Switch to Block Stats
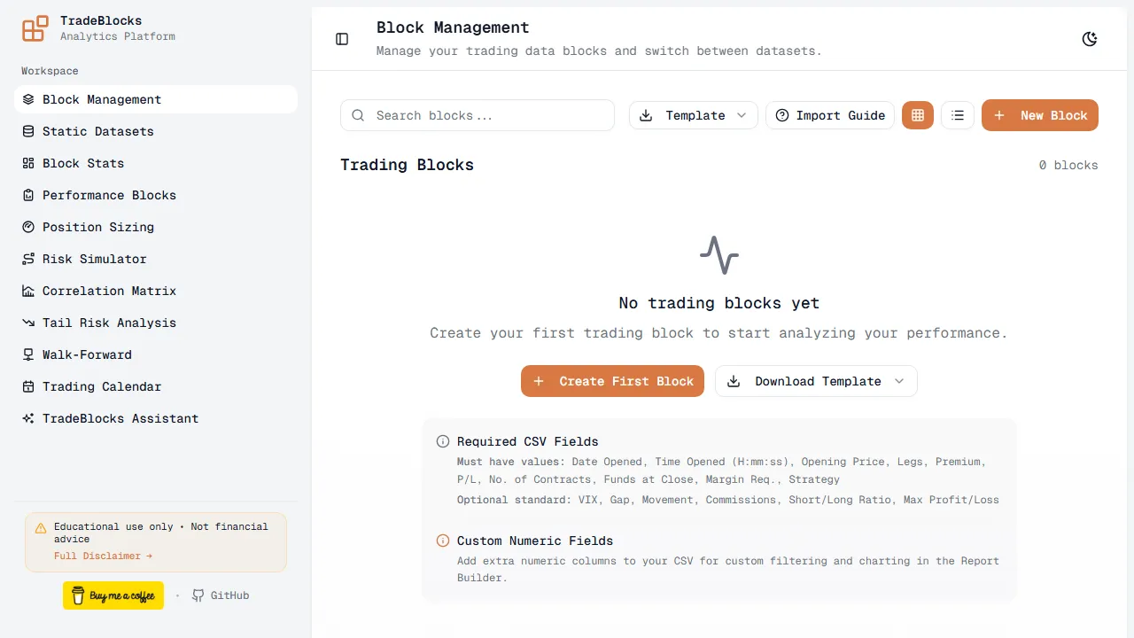1134x638 pixels. click(82, 163)
